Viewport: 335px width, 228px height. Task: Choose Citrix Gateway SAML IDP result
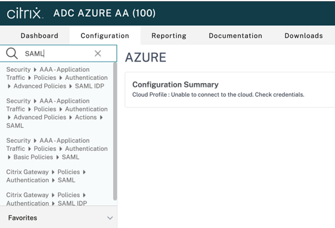click(x=46, y=199)
